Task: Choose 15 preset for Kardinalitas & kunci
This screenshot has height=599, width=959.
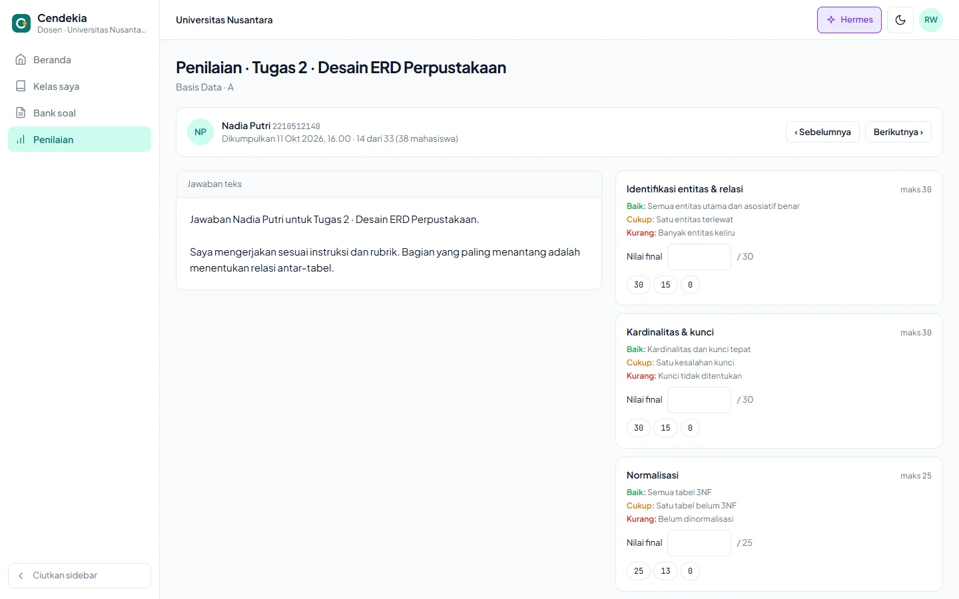Action: tap(665, 428)
